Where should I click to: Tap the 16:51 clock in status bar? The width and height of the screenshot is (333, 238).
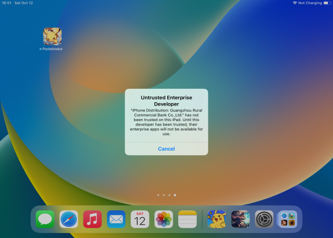click(x=6, y=3)
